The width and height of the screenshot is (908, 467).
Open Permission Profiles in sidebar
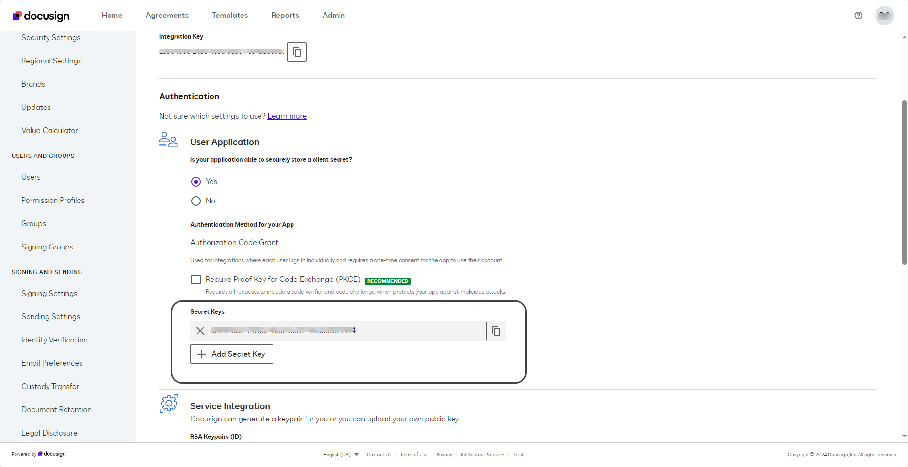(53, 201)
